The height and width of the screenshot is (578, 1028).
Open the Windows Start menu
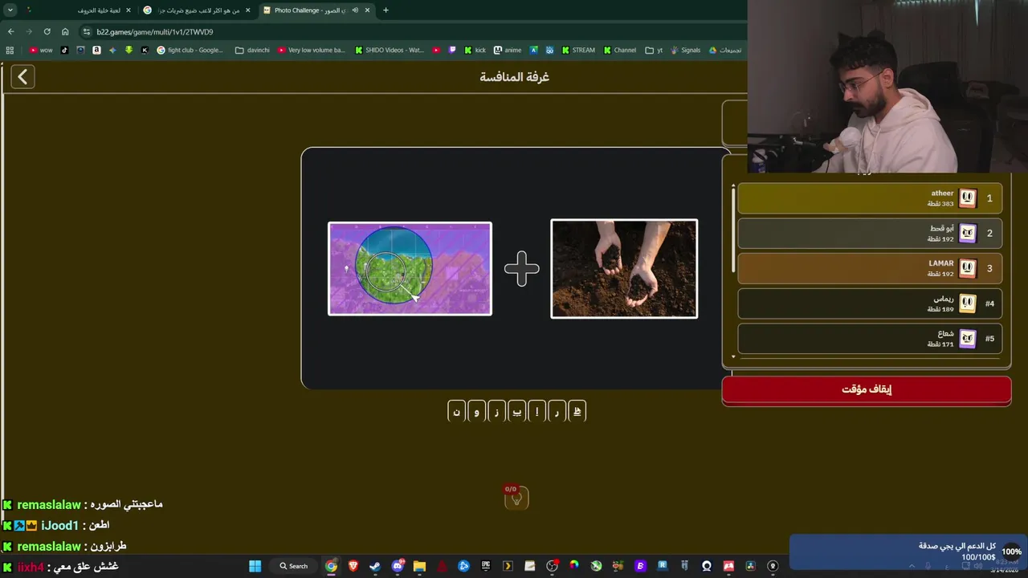pos(255,566)
